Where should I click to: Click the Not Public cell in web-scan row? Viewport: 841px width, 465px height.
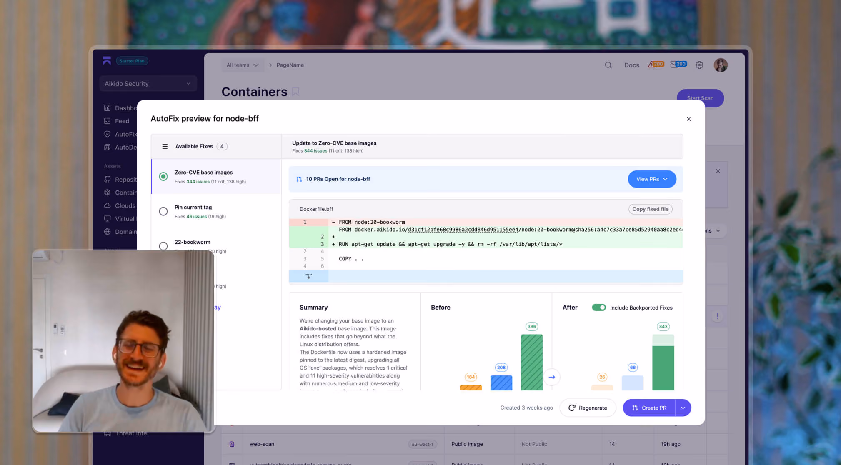tap(534, 444)
